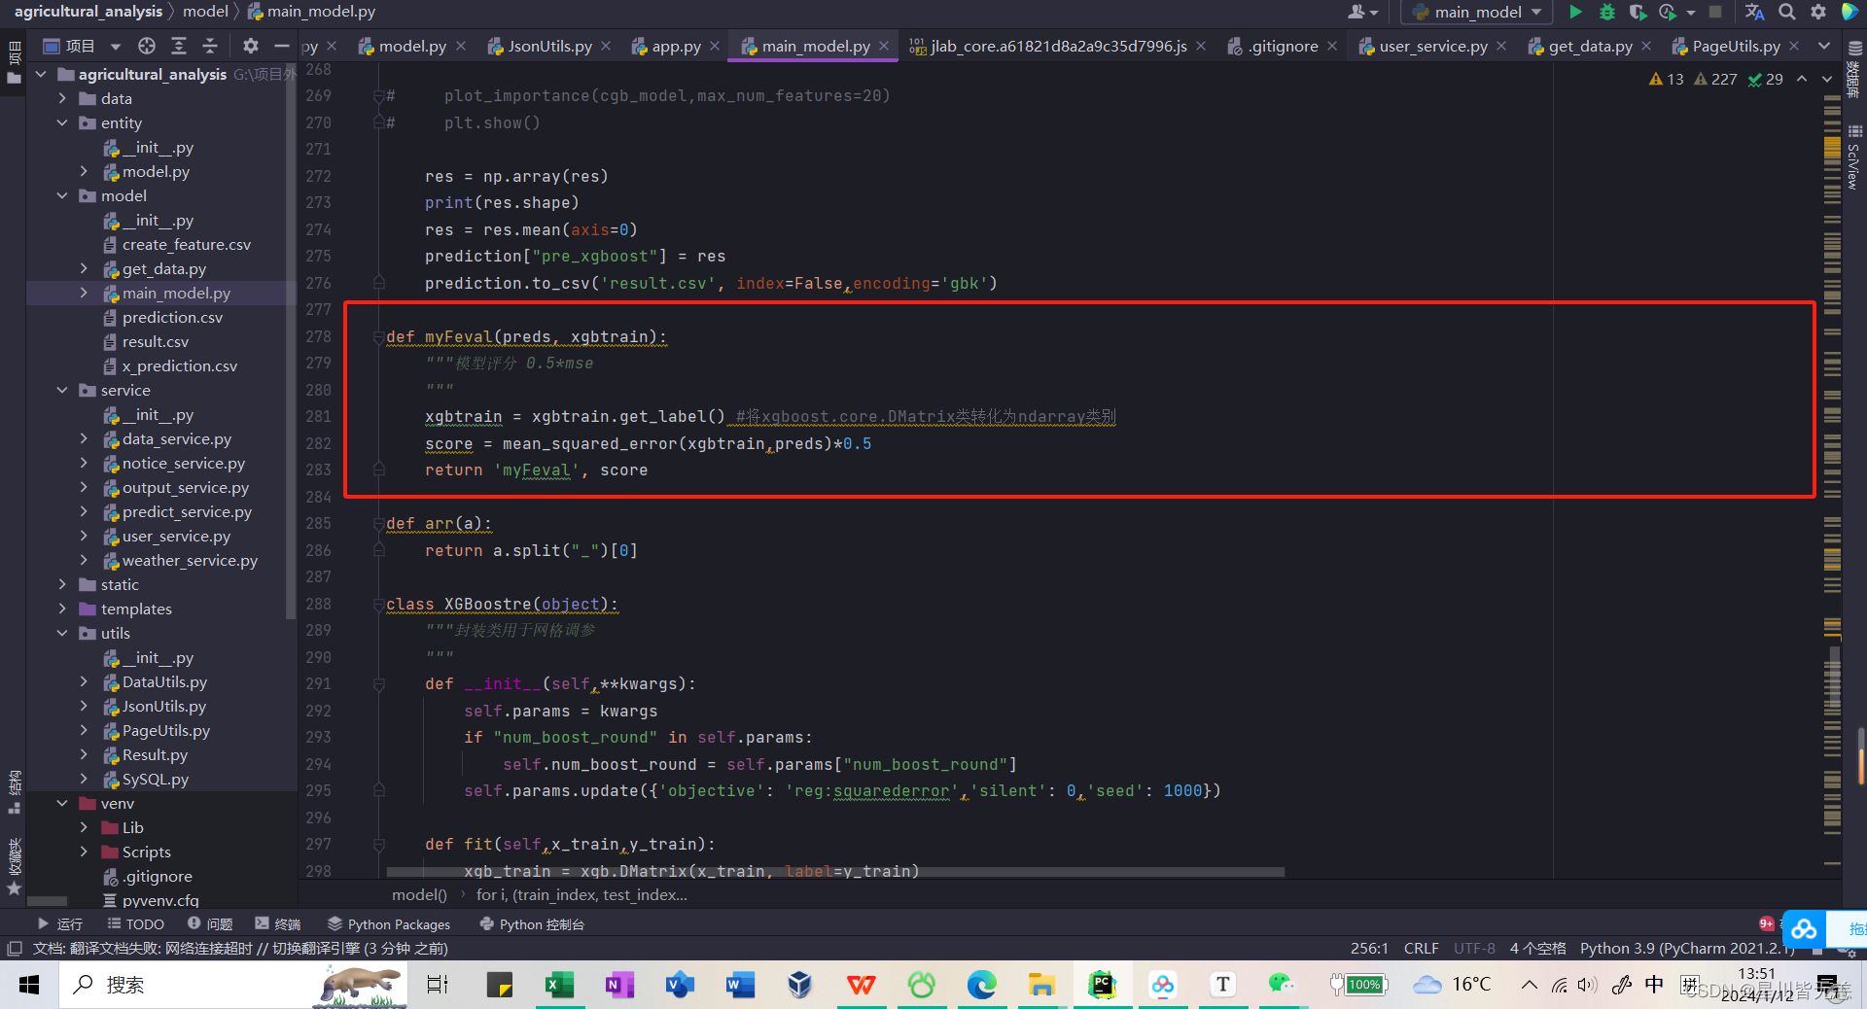This screenshot has width=1867, height=1009.
Task: Open Search Everywhere magnifier
Action: pos(1786,12)
